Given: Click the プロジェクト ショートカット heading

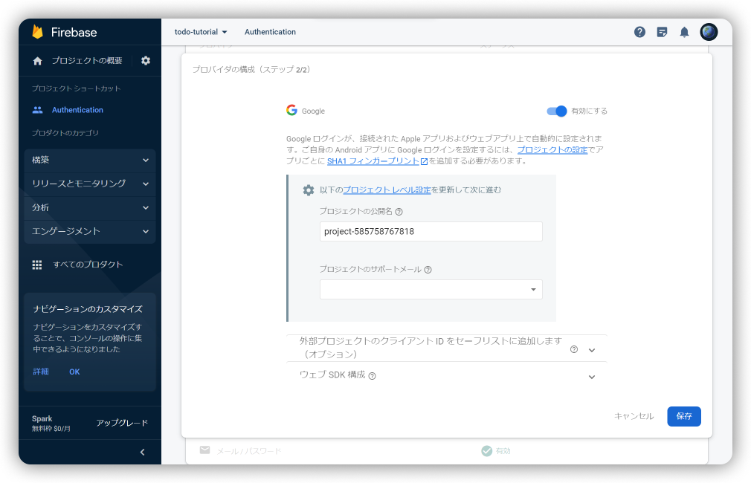Looking at the screenshot, I should click(x=76, y=88).
